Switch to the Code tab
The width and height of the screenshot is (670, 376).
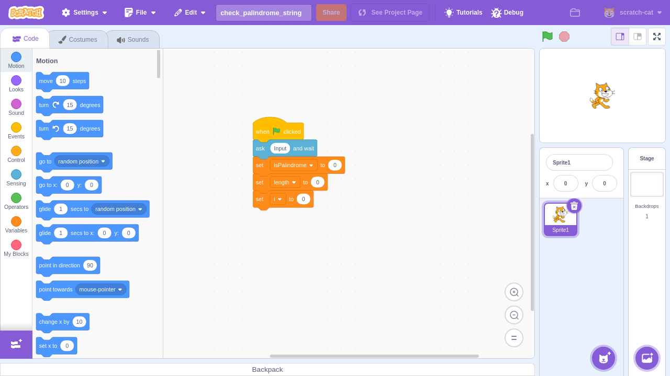point(25,39)
